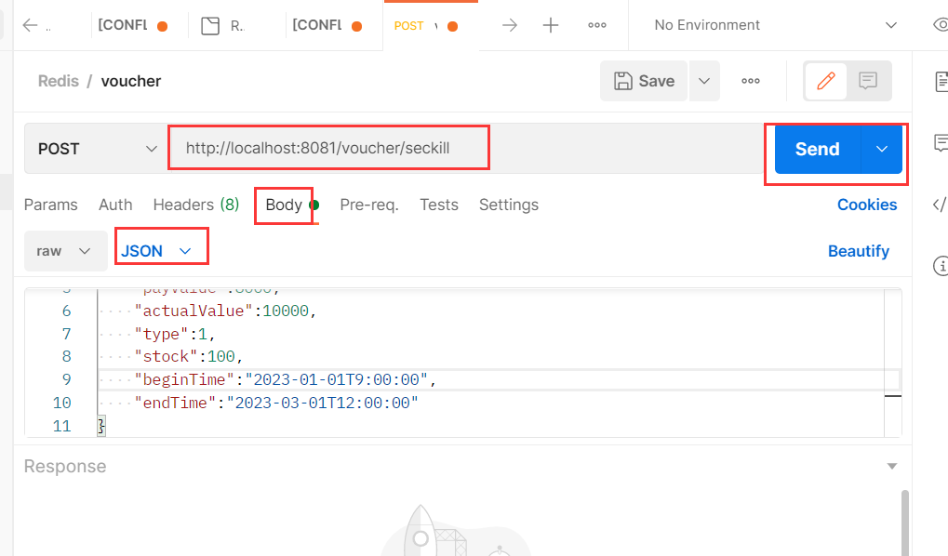Switch to the Pre-req. tab
This screenshot has width=948, height=556.
click(x=369, y=205)
